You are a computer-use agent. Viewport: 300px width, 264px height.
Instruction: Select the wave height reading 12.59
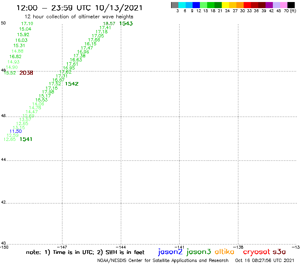click(x=13, y=135)
